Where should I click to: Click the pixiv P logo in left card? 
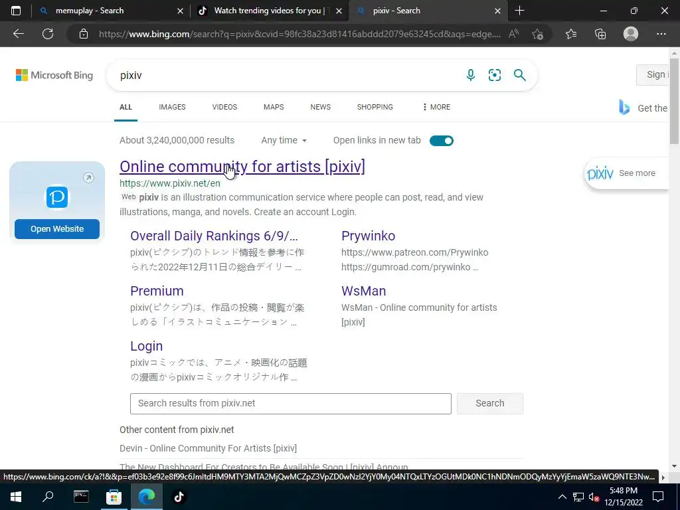[57, 197]
